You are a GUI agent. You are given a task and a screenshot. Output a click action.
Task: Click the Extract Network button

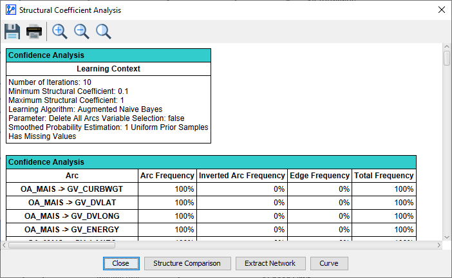pyautogui.click(x=270, y=263)
